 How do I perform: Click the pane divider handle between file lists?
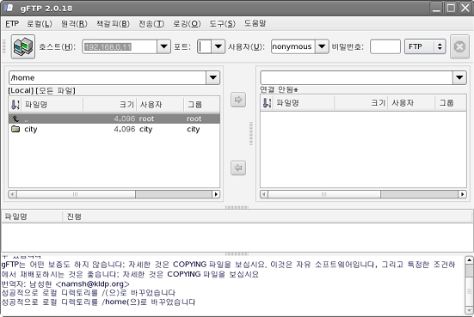tap(251, 133)
